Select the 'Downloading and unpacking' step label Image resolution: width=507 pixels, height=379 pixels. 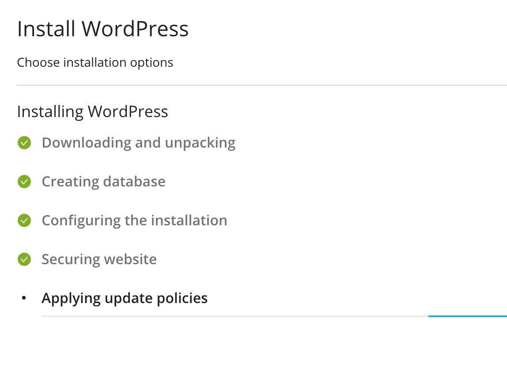[138, 143]
